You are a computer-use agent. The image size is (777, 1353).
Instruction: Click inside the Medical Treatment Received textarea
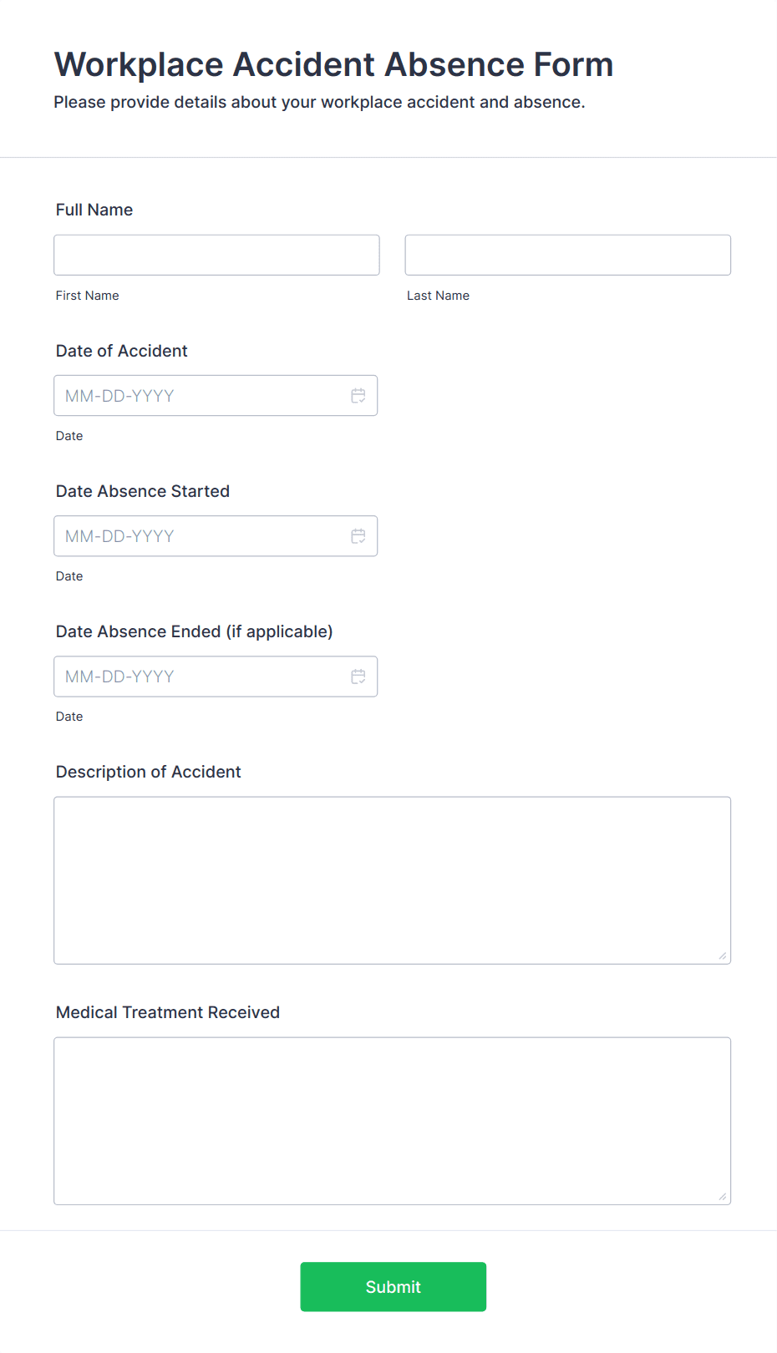tap(392, 1121)
